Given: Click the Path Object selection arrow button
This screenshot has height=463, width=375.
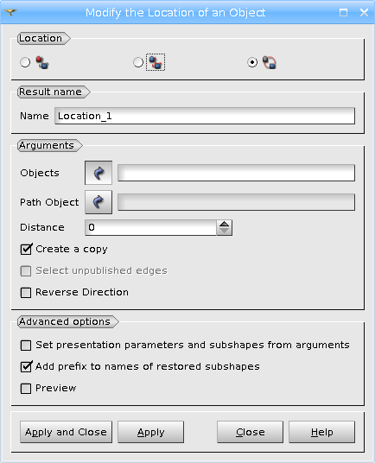Looking at the screenshot, I should pos(99,202).
